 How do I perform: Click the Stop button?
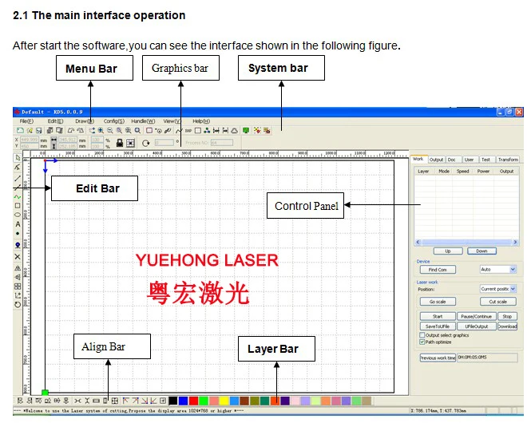click(x=507, y=316)
